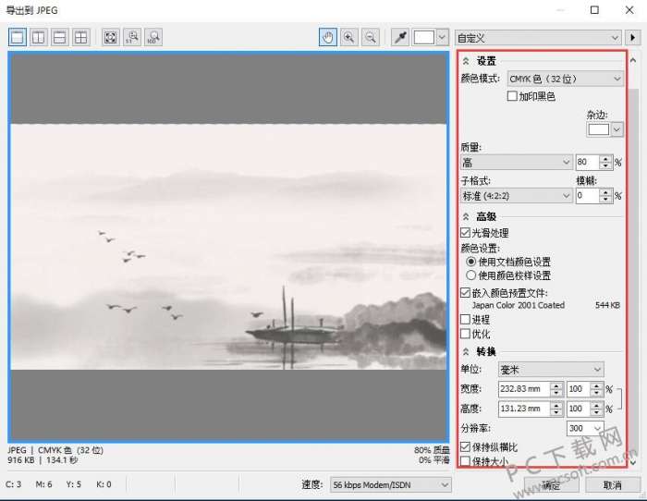Image resolution: width=647 pixels, height=501 pixels.
Task: Select side-by-side two-pane preview layout
Action: 39,38
